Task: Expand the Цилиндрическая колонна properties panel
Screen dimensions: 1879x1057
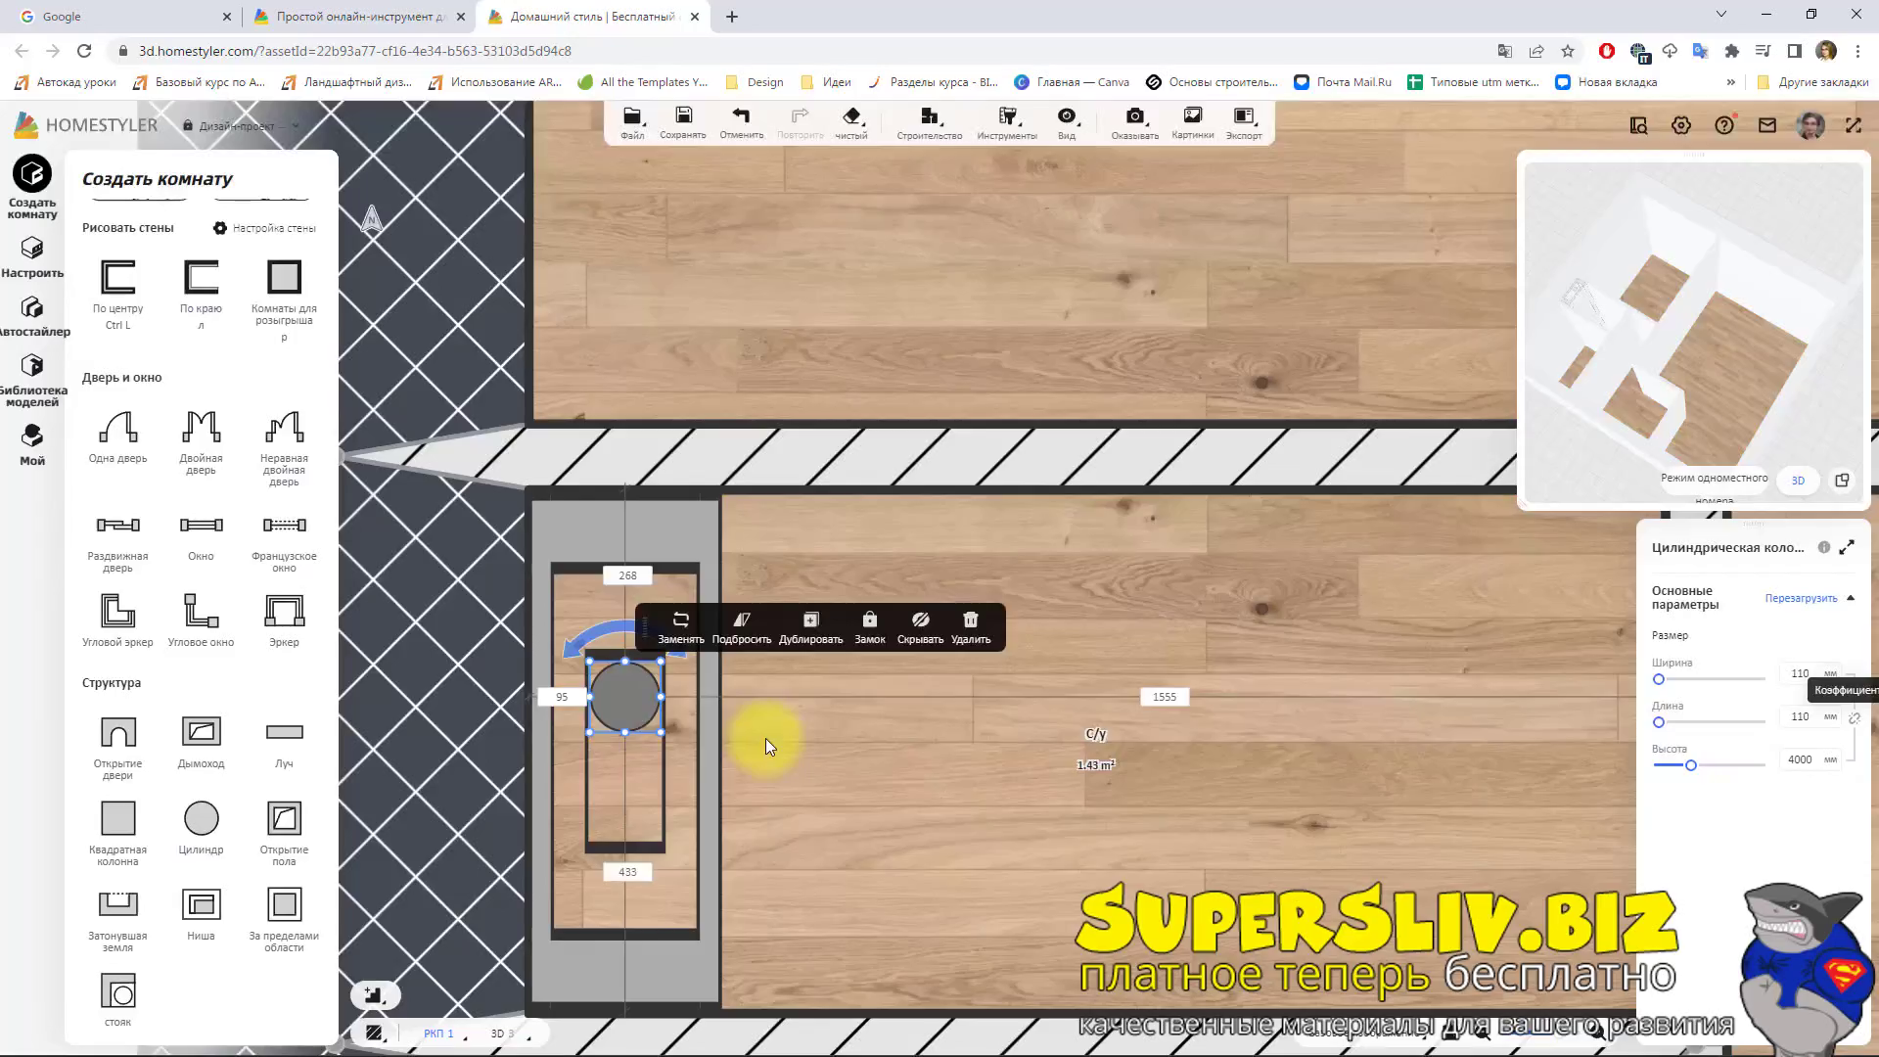Action: click(x=1847, y=548)
